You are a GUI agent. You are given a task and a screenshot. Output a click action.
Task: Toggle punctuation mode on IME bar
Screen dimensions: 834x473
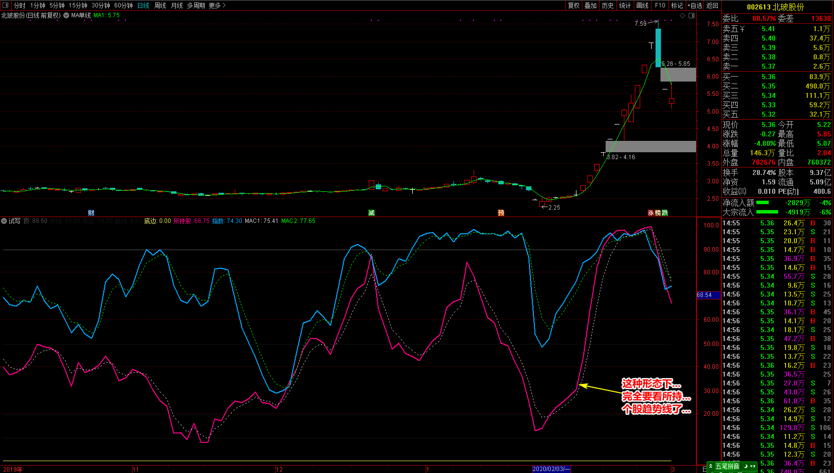pos(752,466)
